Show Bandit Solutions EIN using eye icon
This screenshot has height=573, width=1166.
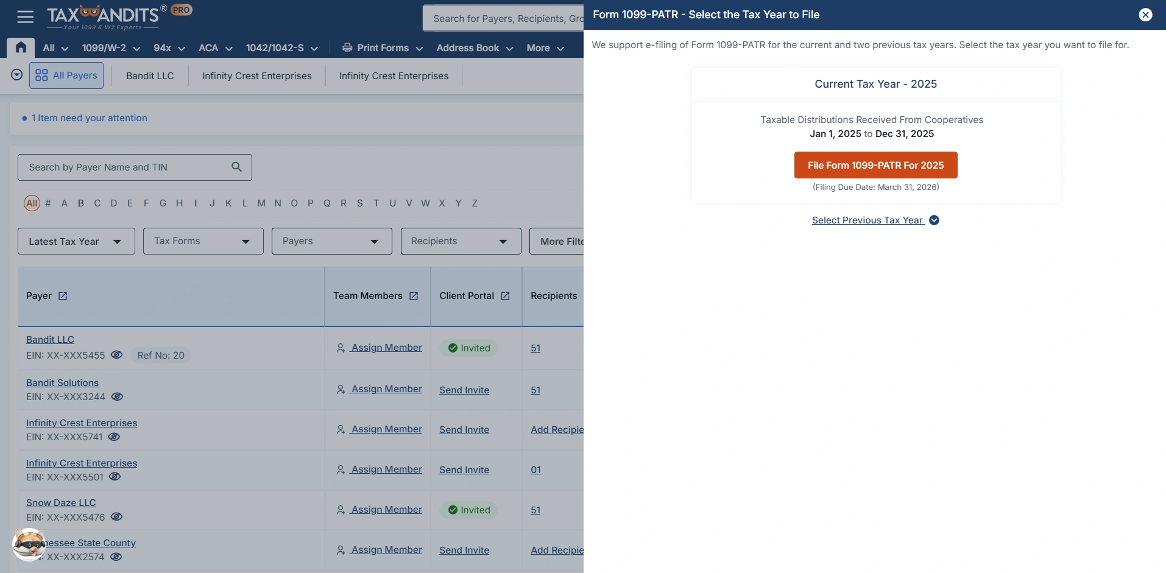[x=117, y=396]
